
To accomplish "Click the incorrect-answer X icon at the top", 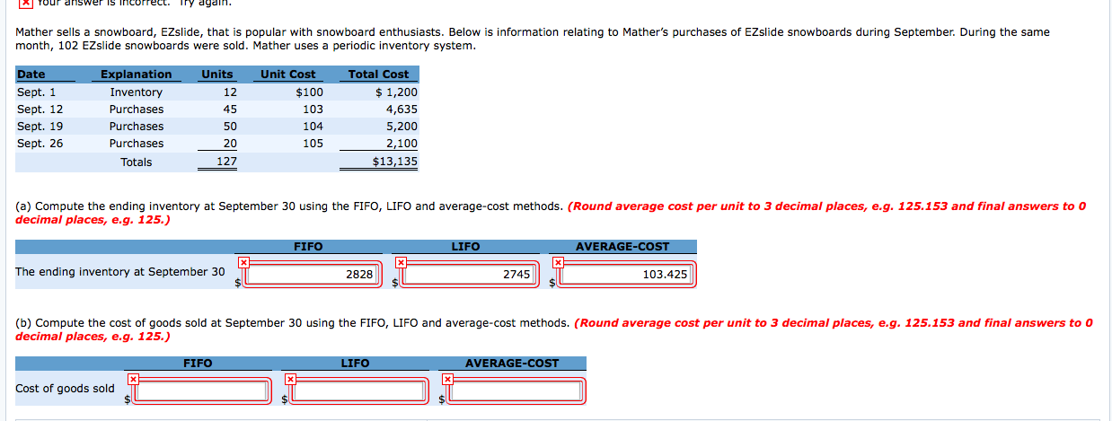I will (24, 2).
